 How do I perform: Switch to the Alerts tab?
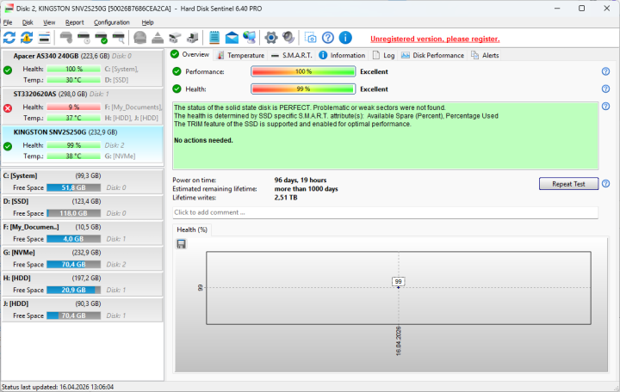485,55
